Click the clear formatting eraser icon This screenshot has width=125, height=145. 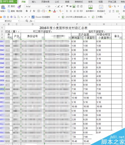coord(60,11)
